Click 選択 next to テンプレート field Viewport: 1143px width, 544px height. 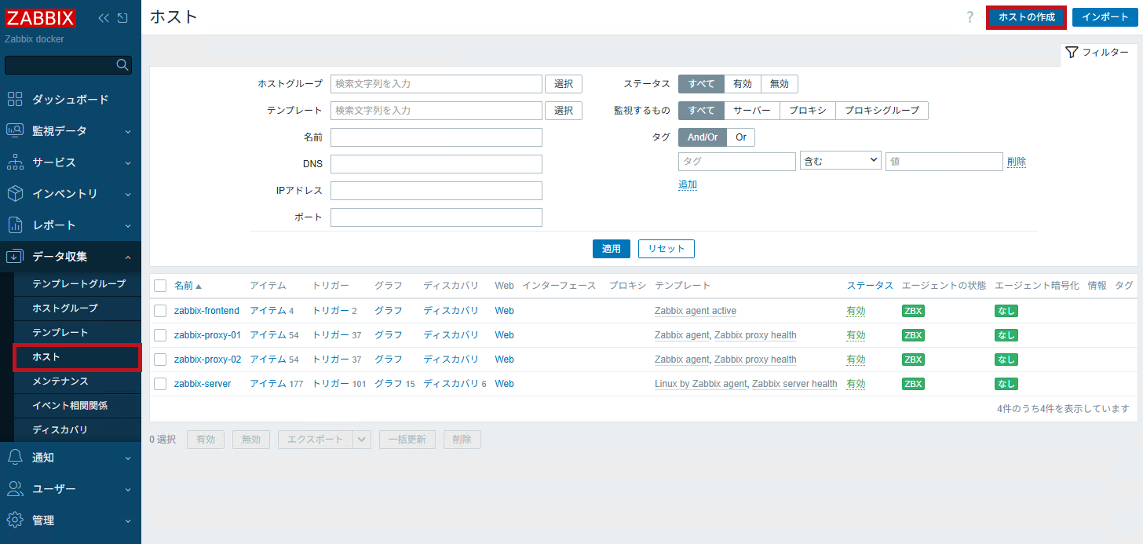(564, 111)
